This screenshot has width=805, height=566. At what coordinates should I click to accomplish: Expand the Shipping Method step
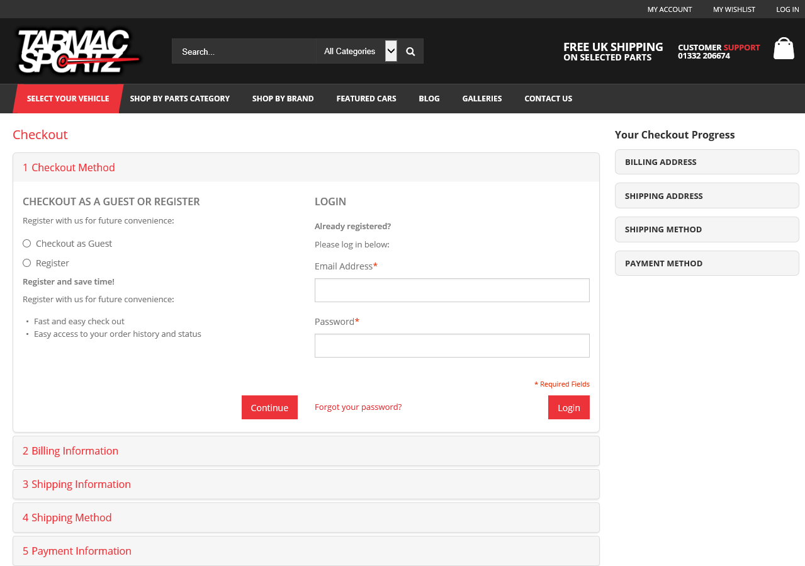point(67,518)
